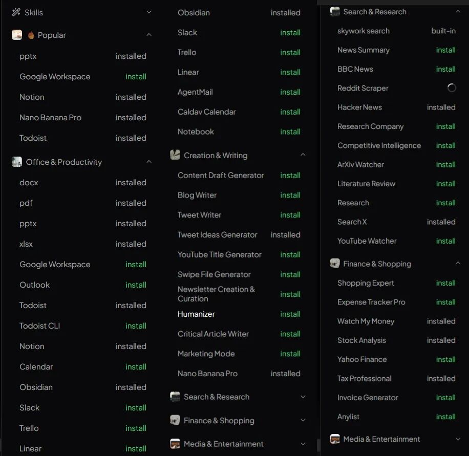The height and width of the screenshot is (456, 469).
Task: Click the loading spinner beside Reddit Scraper
Action: (x=451, y=88)
